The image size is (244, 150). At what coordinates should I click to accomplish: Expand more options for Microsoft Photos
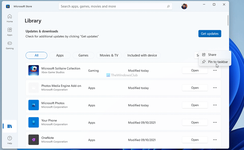[x=215, y=105]
